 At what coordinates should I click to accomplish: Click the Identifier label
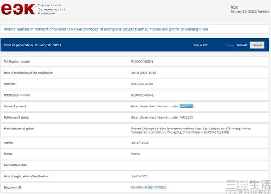point(9,84)
